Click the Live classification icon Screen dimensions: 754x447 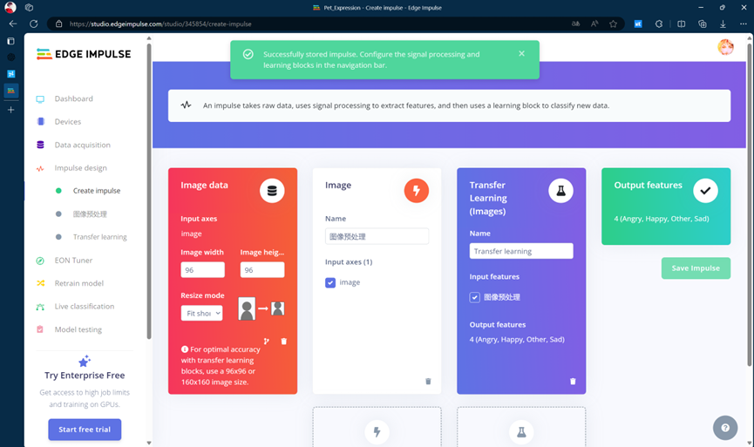40,307
